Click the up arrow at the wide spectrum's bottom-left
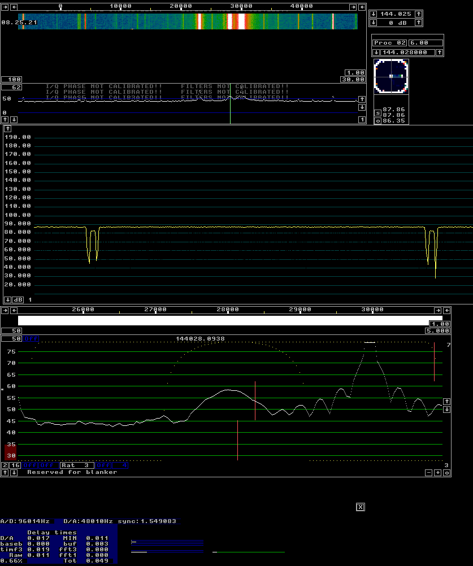The image size is (473, 566). click(5, 120)
